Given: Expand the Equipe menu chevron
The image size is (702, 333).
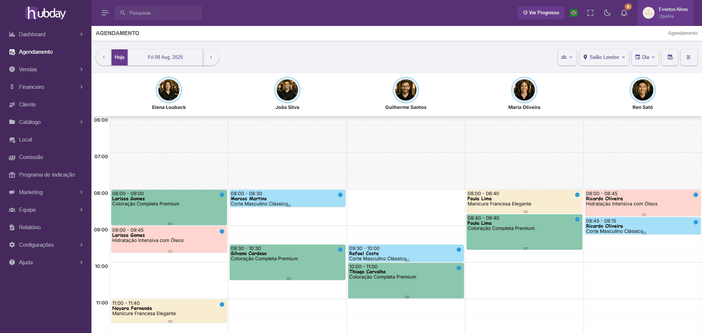Looking at the screenshot, I should pyautogui.click(x=81, y=209).
